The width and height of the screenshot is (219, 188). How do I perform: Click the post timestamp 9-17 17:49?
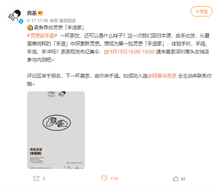[x=38, y=21]
